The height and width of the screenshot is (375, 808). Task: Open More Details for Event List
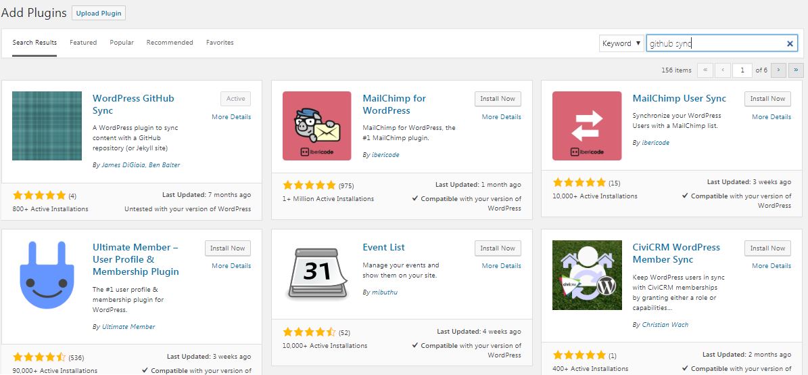[x=502, y=266]
